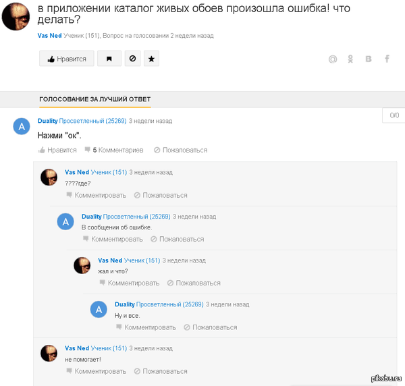405x386 pixels.
Task: Open Vas Ned profile link in question header
Action: 49,36
